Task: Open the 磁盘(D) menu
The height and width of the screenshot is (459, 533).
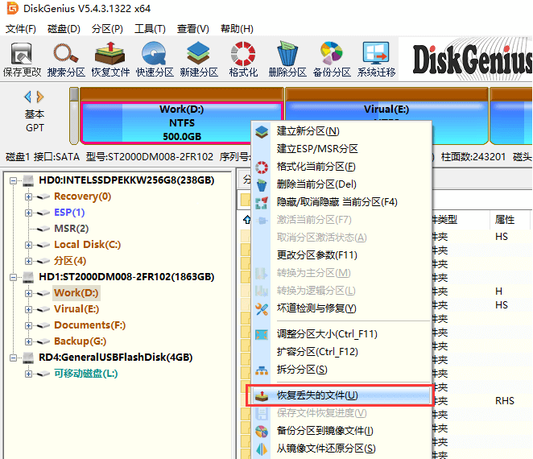Action: tap(64, 29)
